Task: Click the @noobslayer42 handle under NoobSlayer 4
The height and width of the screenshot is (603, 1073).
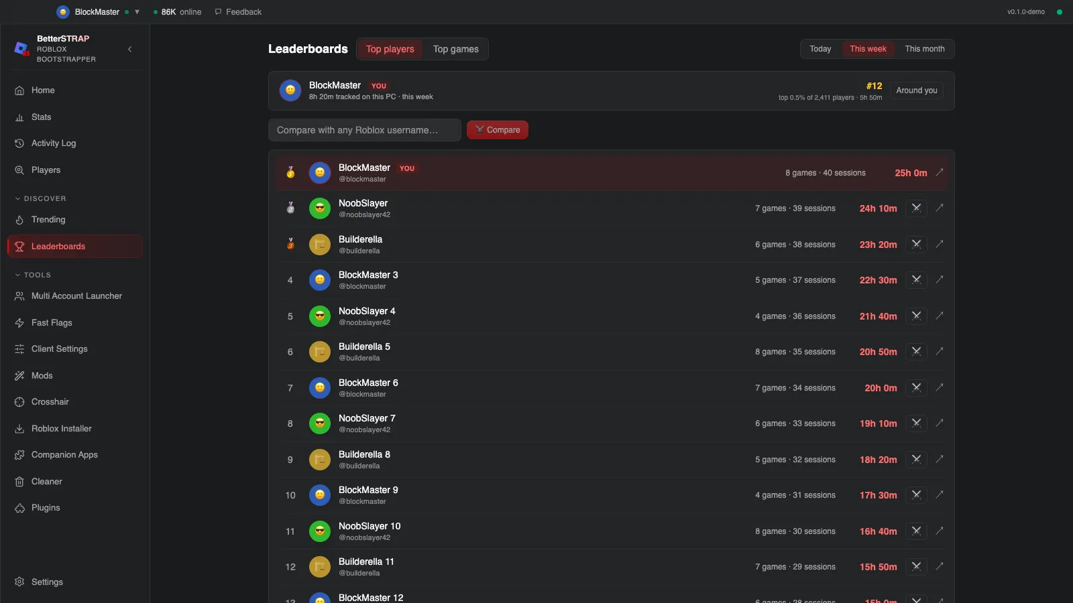Action: point(364,323)
